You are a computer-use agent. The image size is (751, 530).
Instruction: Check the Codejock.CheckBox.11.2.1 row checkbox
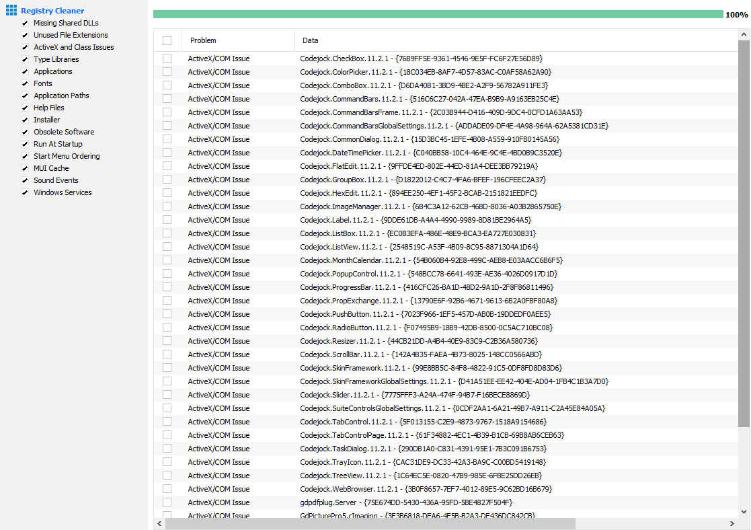pos(167,59)
